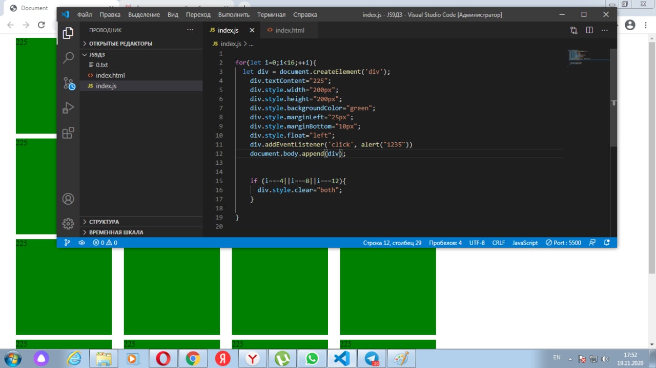Change encoding via UTF-8 status item
This screenshot has height=368, width=656.
(477, 243)
